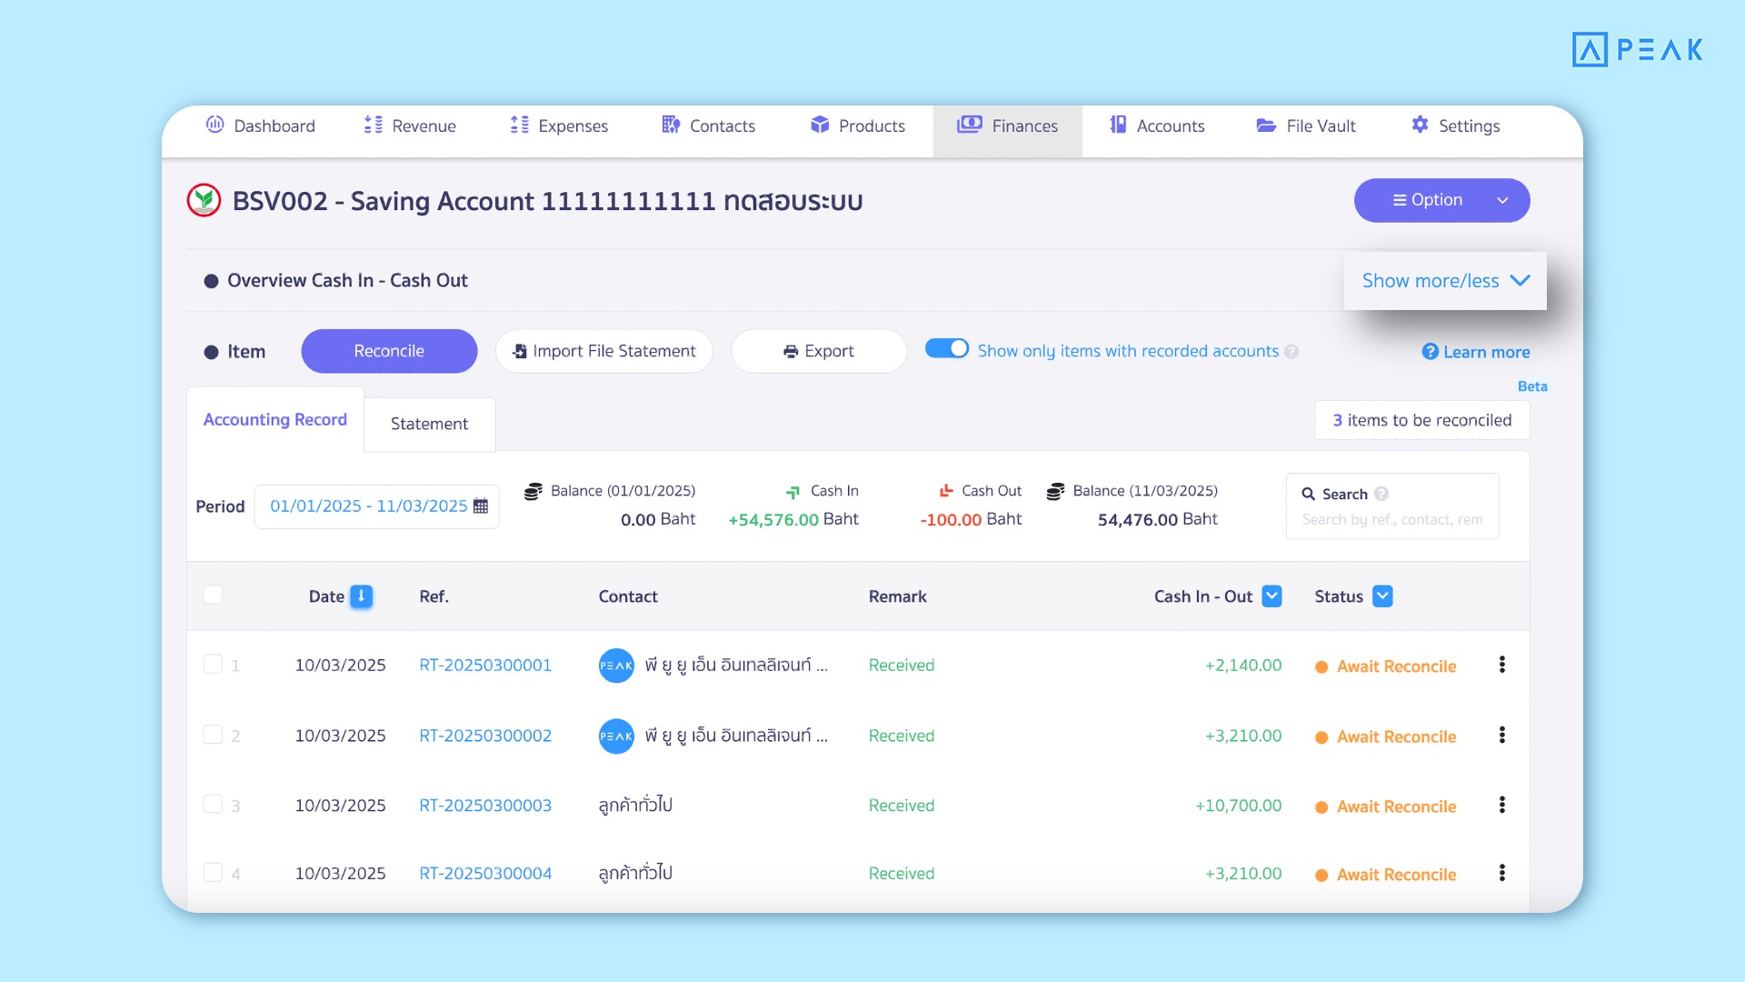Click the Reconcile button
The image size is (1745, 982).
pyautogui.click(x=389, y=351)
